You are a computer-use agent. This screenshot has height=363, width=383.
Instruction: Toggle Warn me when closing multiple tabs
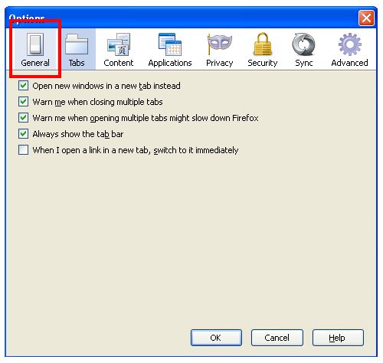click(23, 102)
